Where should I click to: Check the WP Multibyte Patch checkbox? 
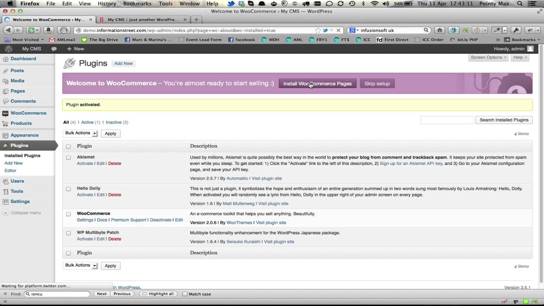tap(68, 233)
